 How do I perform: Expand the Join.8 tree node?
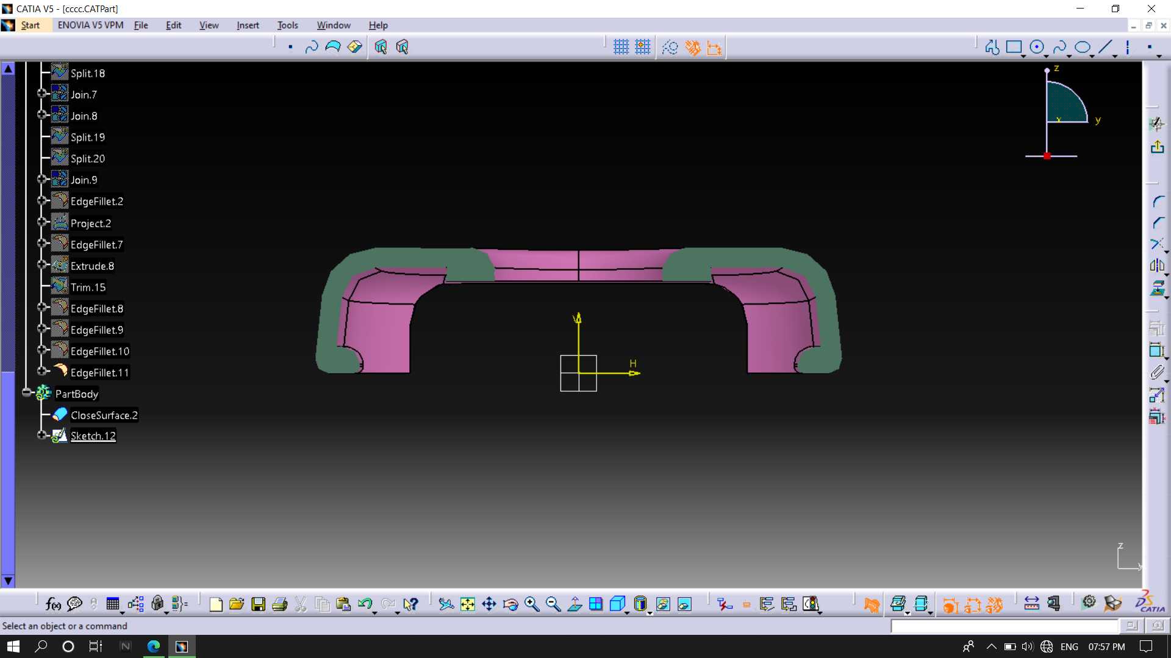pyautogui.click(x=42, y=115)
